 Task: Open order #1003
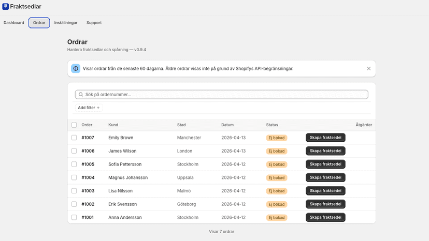click(88, 191)
